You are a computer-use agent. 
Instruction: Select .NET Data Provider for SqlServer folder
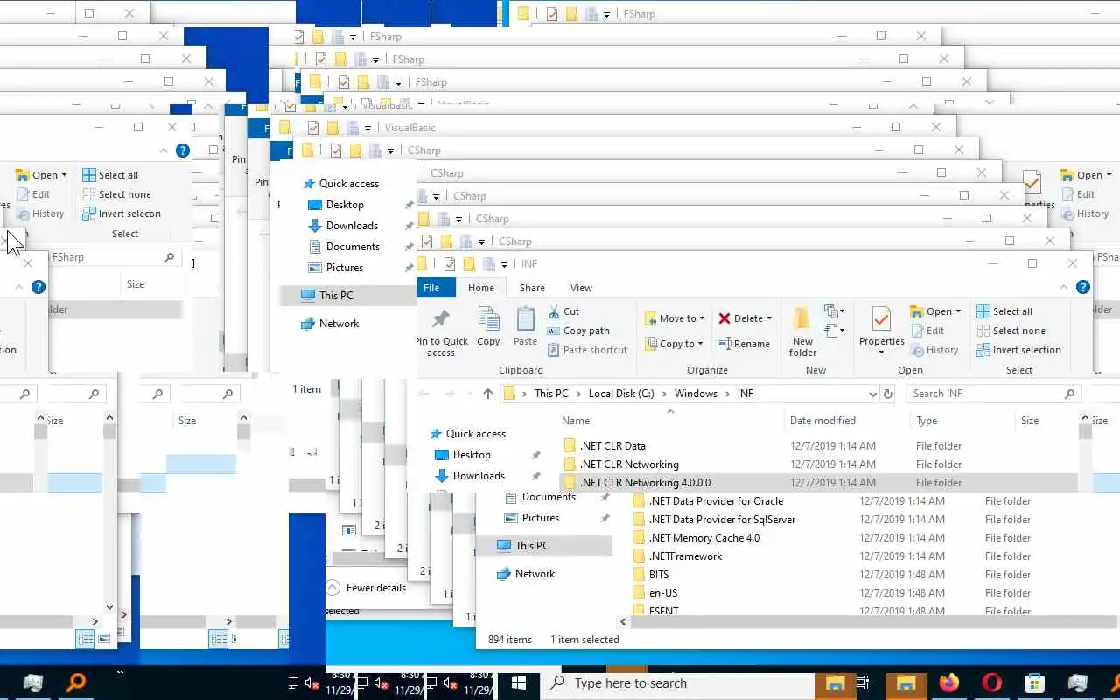(x=722, y=520)
